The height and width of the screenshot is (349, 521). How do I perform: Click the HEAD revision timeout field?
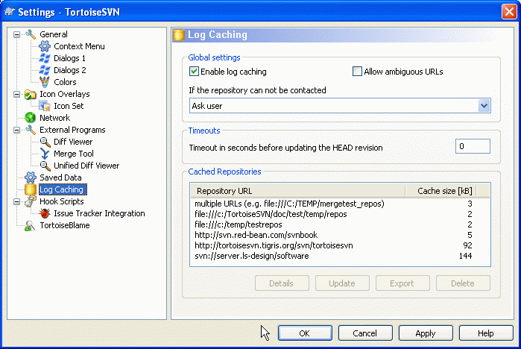(x=472, y=146)
